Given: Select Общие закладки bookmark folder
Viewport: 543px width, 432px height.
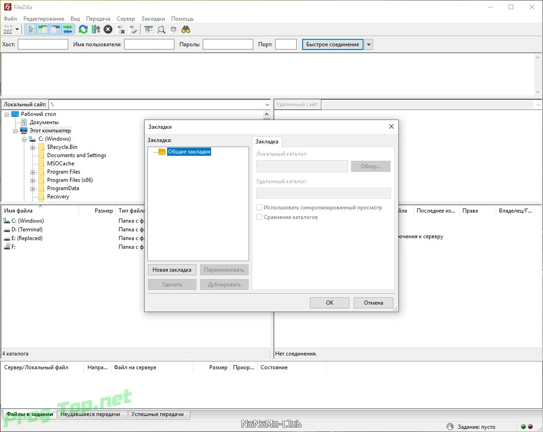Looking at the screenshot, I should [x=189, y=152].
